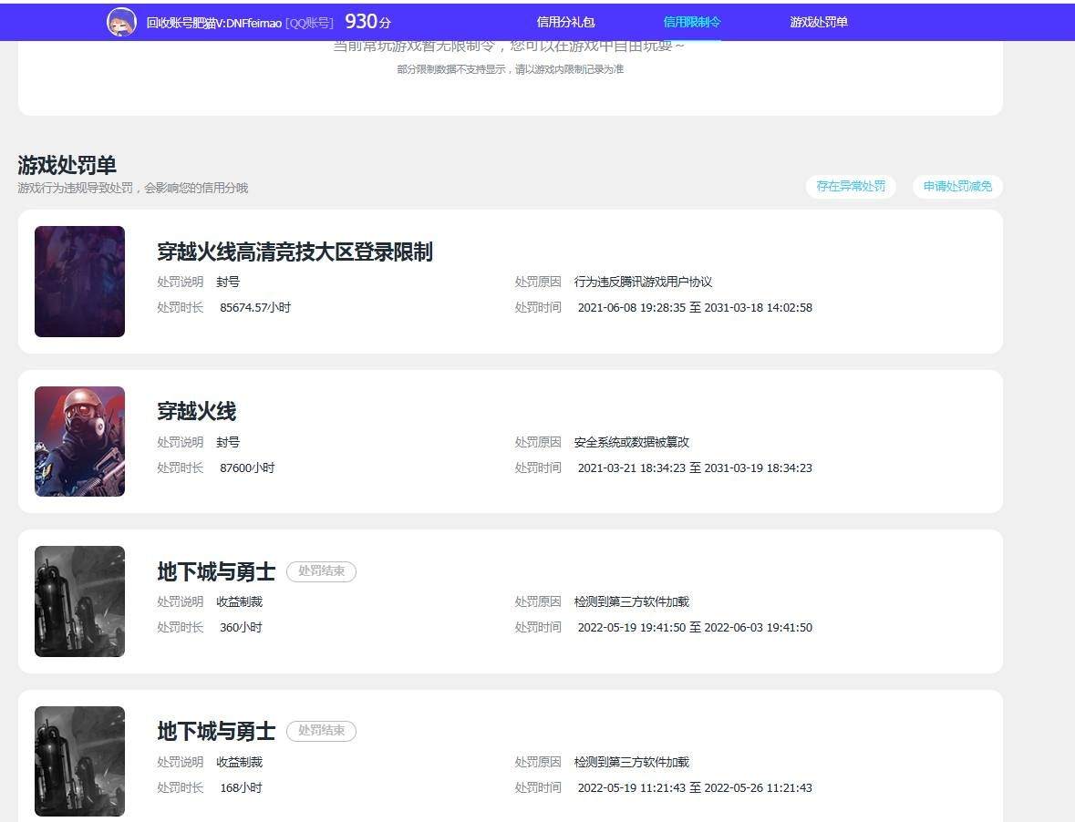Select the 穿越火线 card title with 87600小时
This screenshot has width=1075, height=822.
[x=197, y=411]
